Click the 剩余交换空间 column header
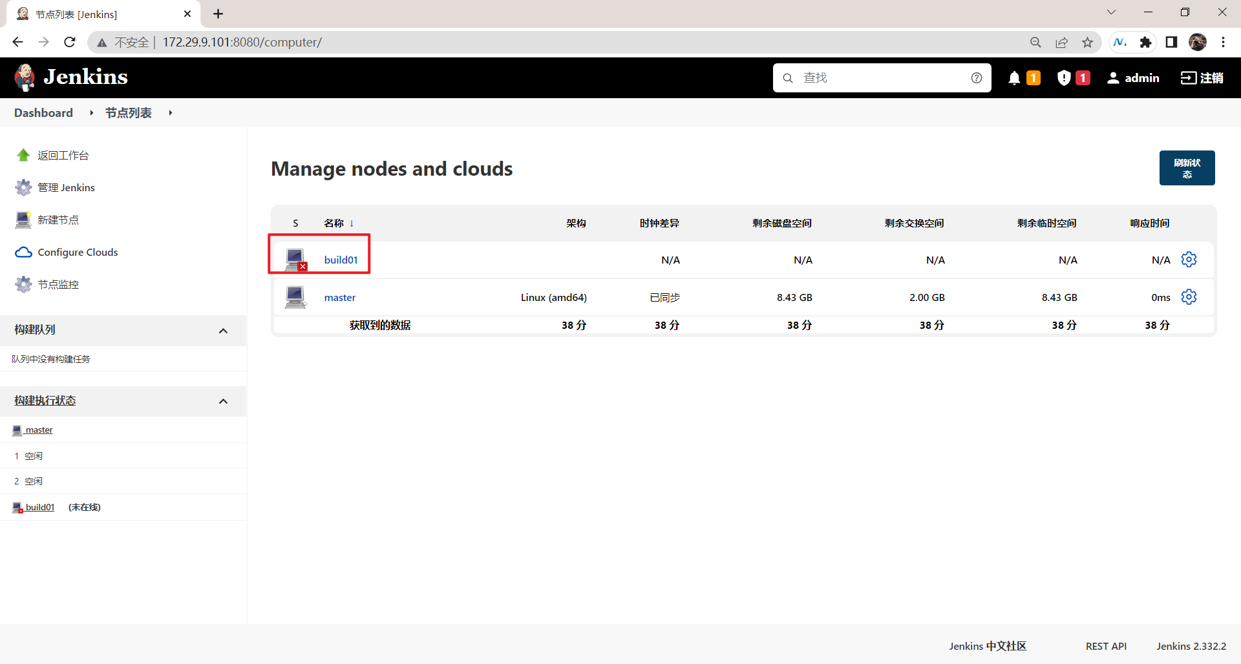Screen dimensions: 1241x664 (x=915, y=223)
